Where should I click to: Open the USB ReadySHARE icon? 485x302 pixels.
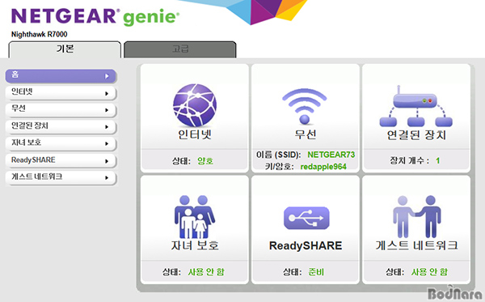[306, 218]
